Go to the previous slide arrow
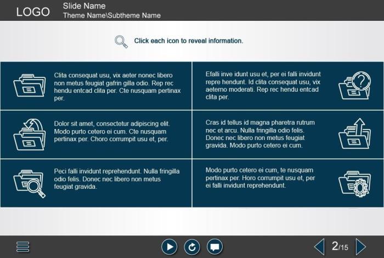384x258 pixels. tap(319, 247)
